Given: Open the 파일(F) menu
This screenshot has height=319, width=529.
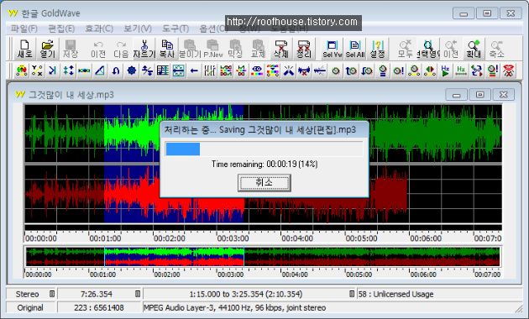Looking at the screenshot, I should [x=24, y=29].
